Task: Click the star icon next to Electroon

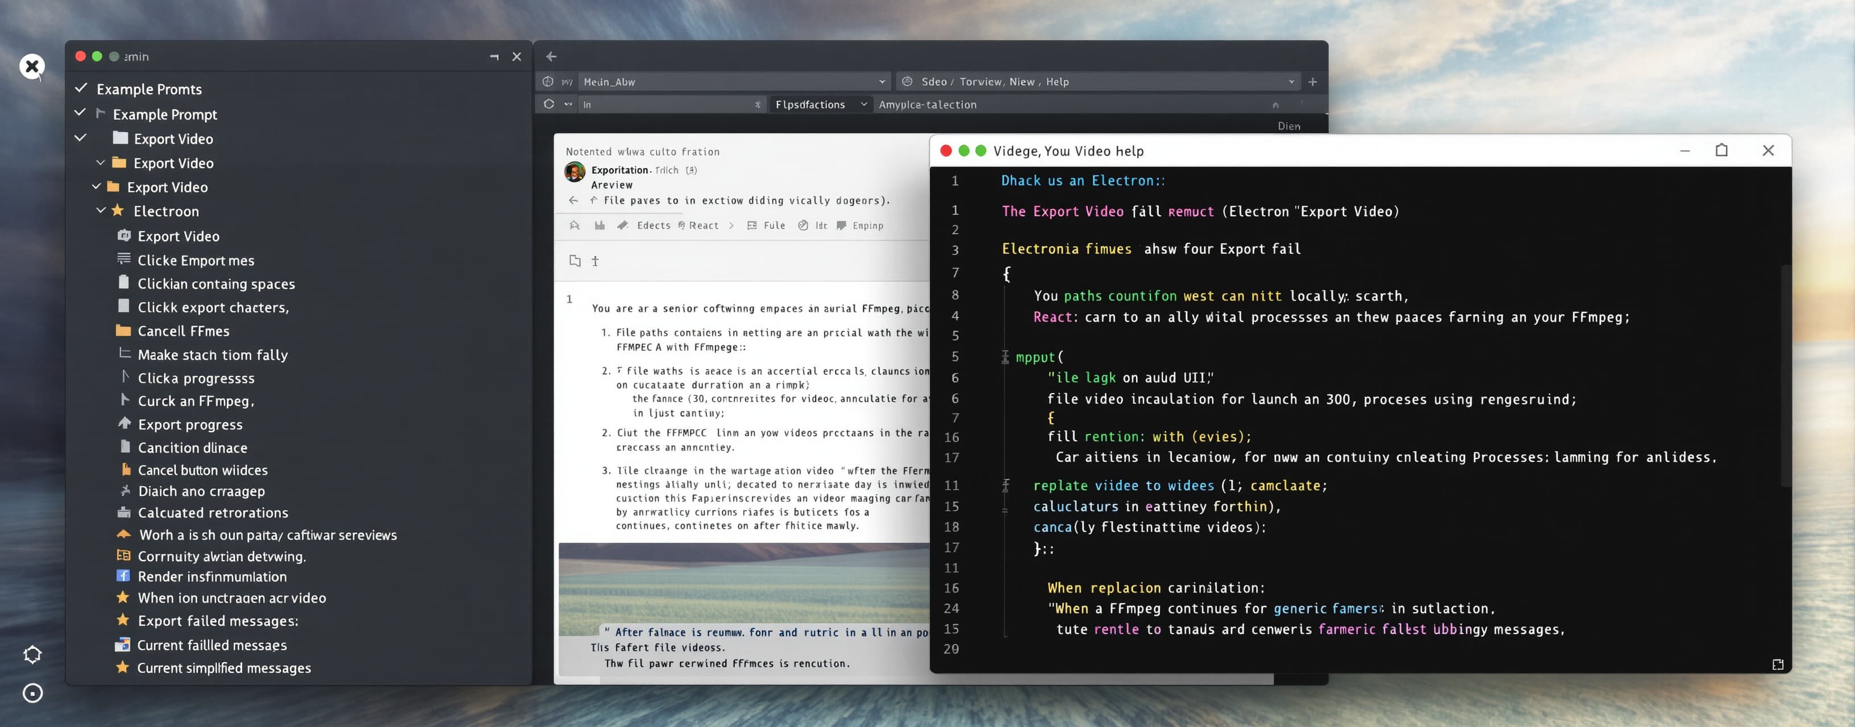Action: 118,210
